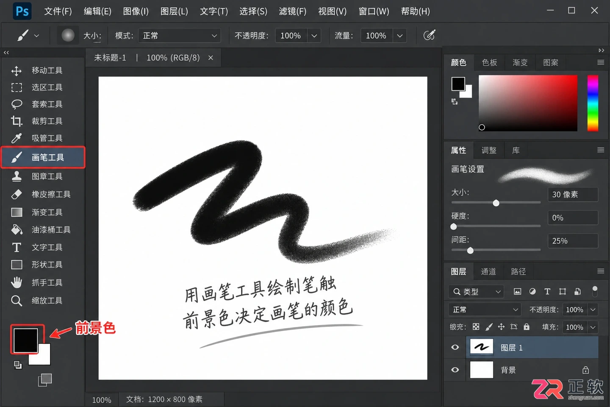
Task: Expand the 流量 flow dropdown arrow
Action: click(x=400, y=36)
